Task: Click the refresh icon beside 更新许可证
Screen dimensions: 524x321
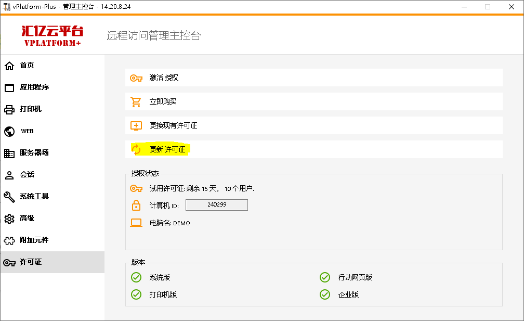Action: click(x=136, y=150)
